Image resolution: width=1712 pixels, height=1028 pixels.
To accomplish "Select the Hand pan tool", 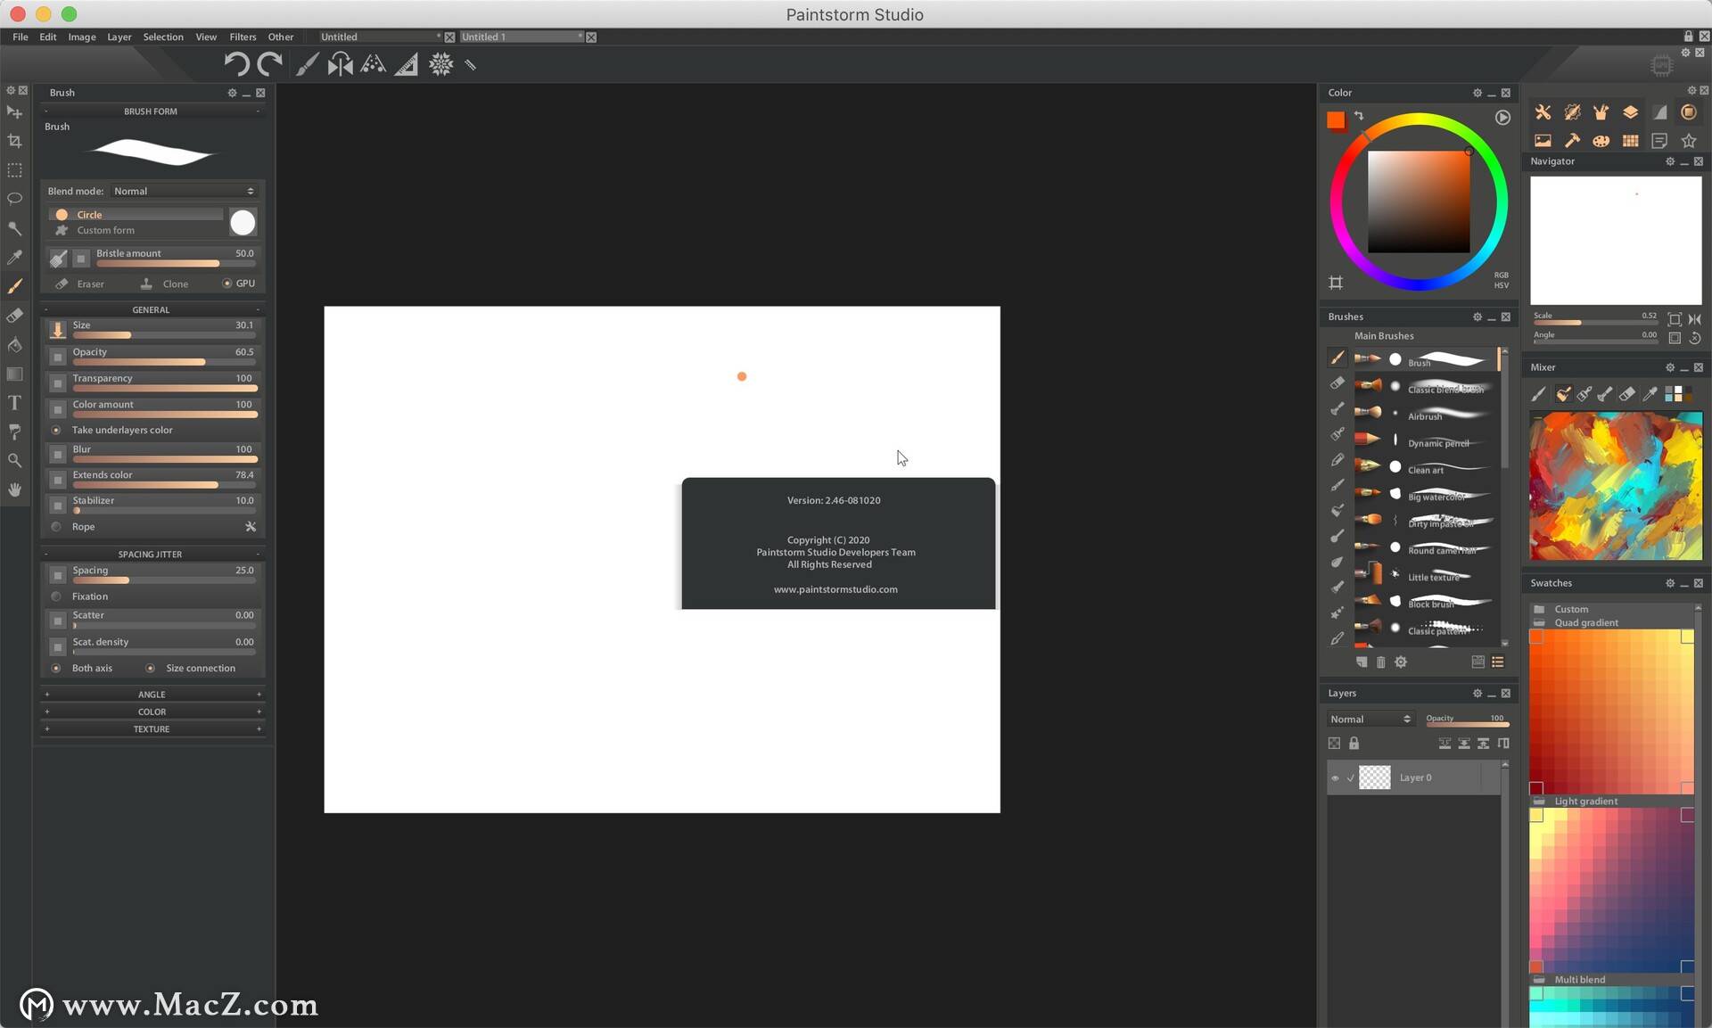I will coord(15,489).
